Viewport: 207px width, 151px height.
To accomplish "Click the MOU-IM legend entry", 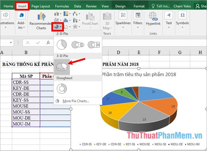I will coord(192,144).
